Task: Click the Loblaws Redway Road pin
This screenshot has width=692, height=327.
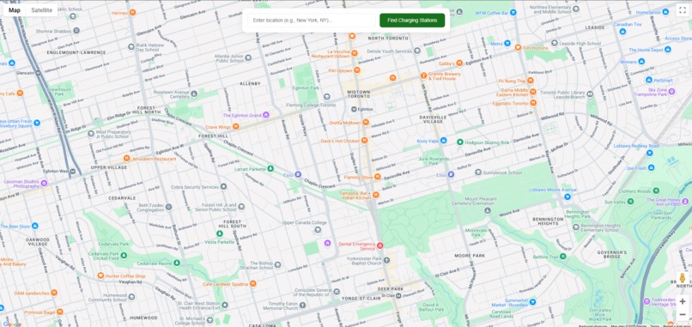Action: coord(650,153)
